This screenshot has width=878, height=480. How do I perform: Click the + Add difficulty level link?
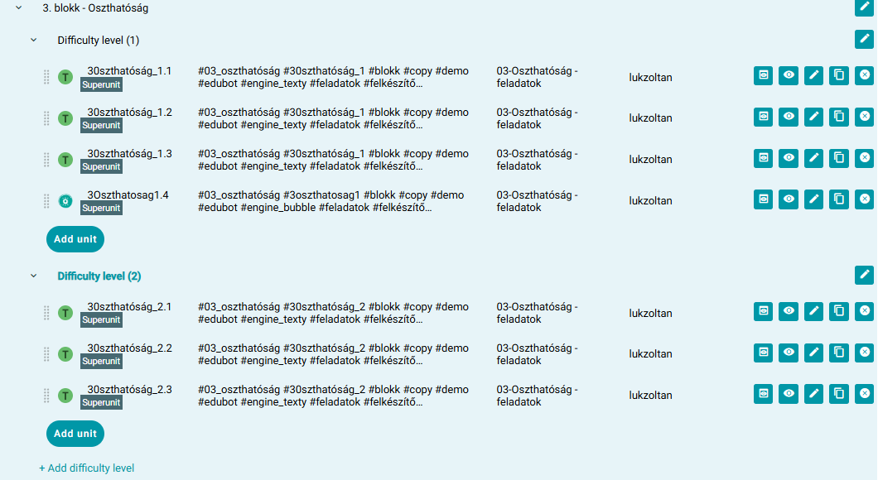pos(86,468)
